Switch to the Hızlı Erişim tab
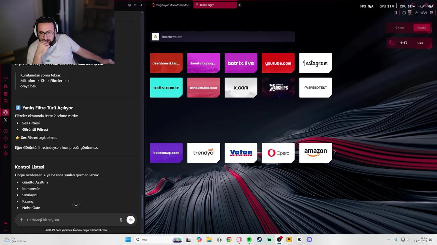The height and width of the screenshot is (245, 437). click(215, 5)
